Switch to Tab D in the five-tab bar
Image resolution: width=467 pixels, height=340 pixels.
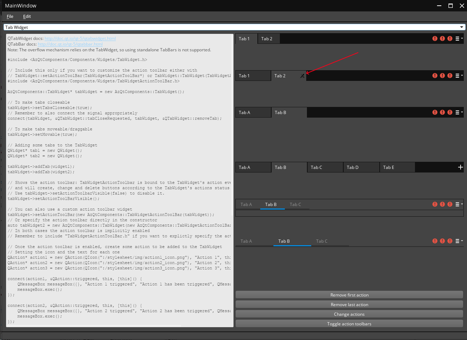(x=361, y=167)
